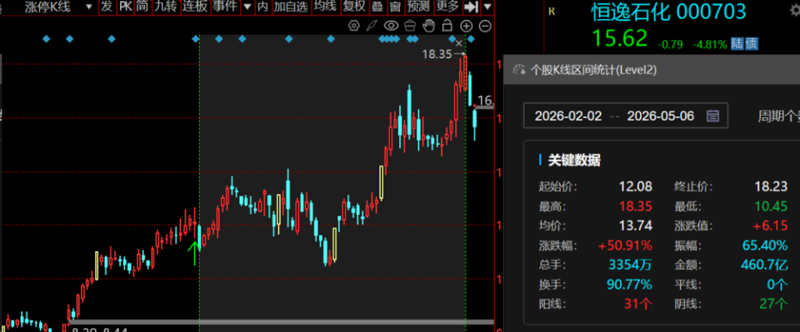Open the calendar date picker icon
This screenshot has width=800, height=332.
[x=712, y=116]
